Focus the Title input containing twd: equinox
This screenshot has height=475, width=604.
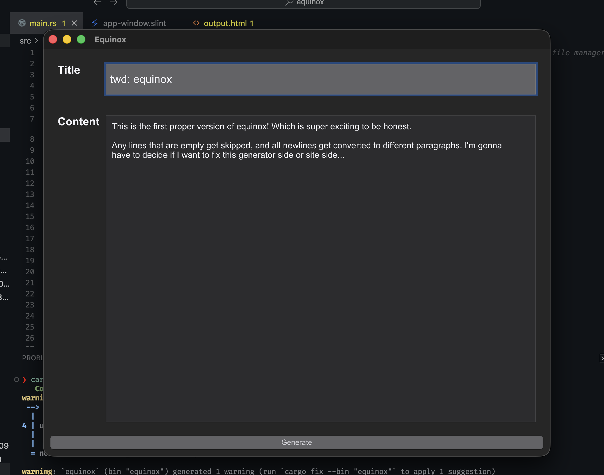pyautogui.click(x=320, y=79)
